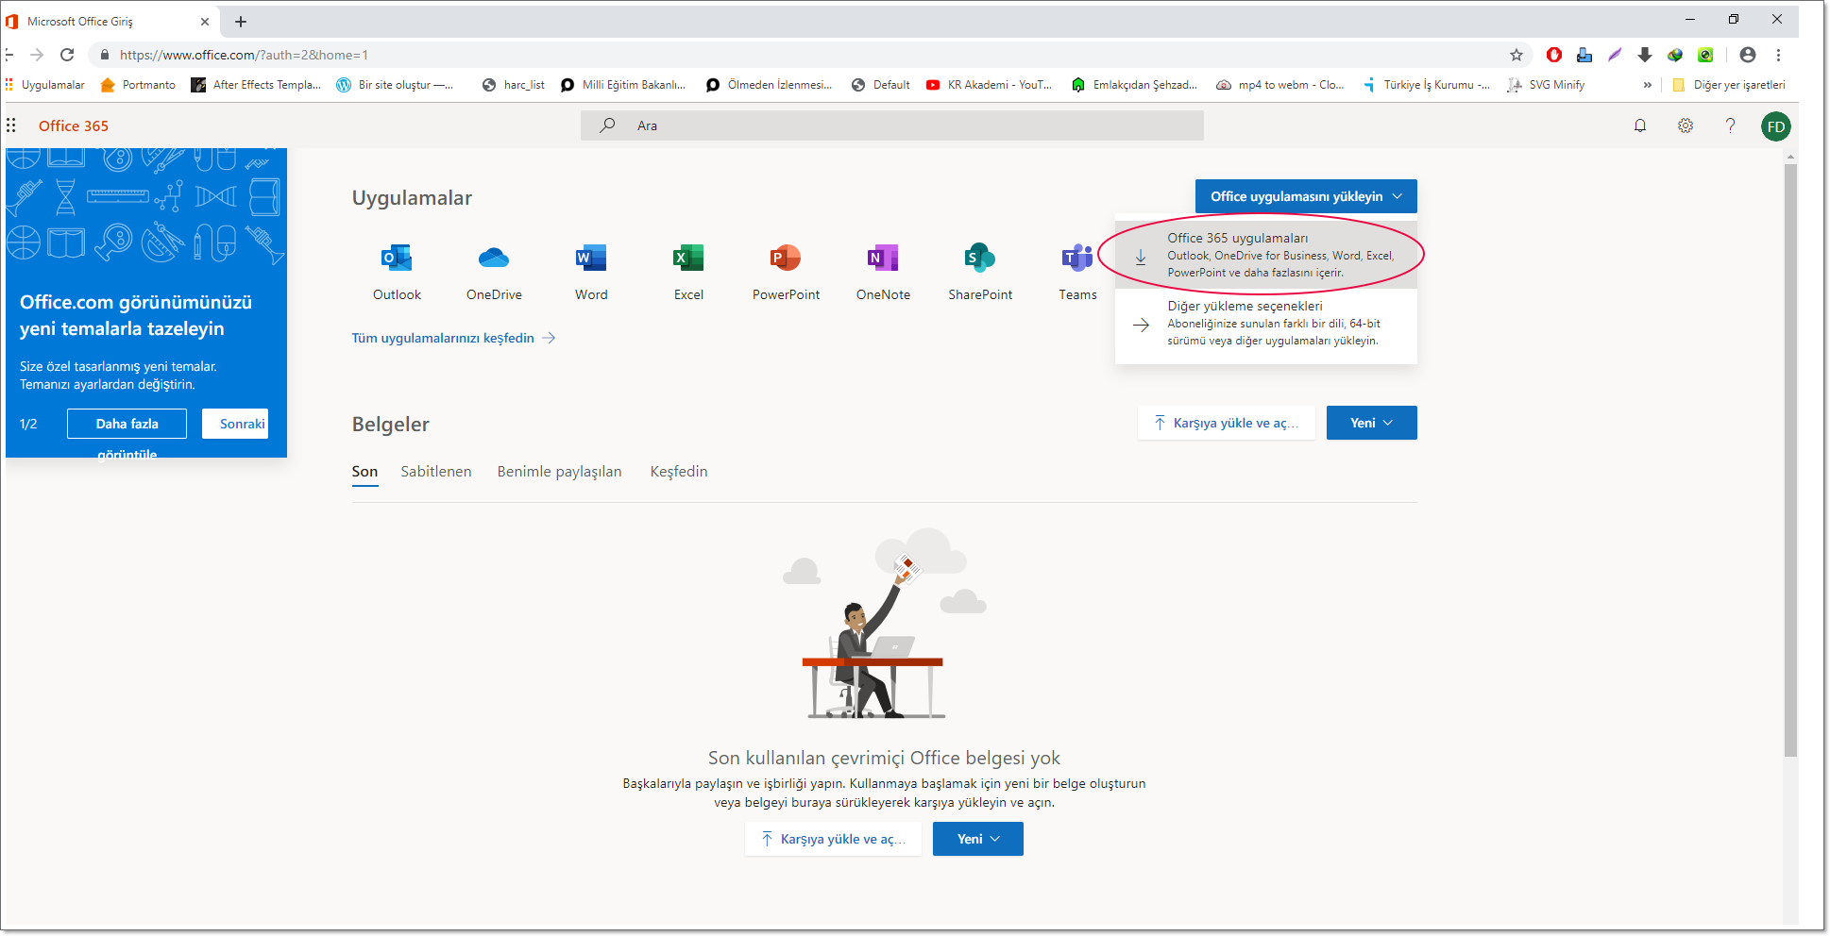The width and height of the screenshot is (1830, 936).
Task: Expand the bookmarks overflow chevron
Action: click(x=1648, y=85)
